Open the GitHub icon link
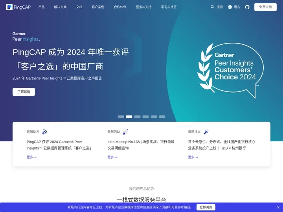The height and width of the screenshot is (212, 283). [247, 7]
